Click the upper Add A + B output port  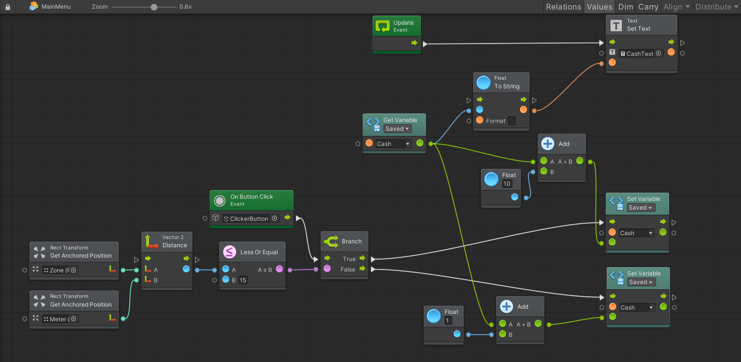[580, 161]
